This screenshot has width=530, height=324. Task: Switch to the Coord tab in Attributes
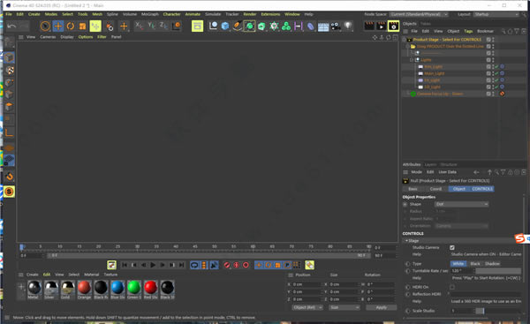(x=435, y=189)
